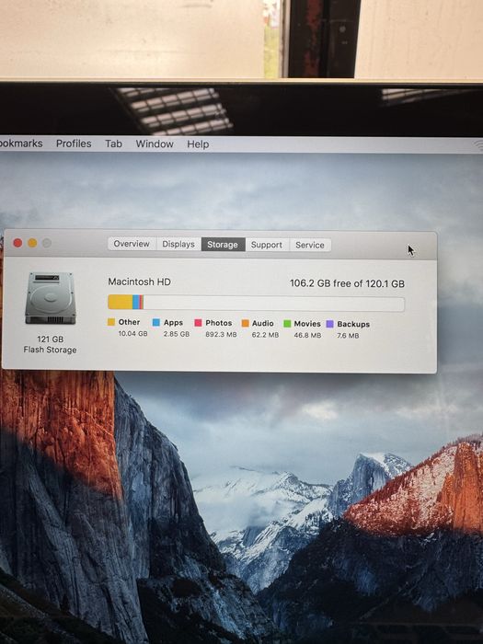Close the About This Mac window
Image resolution: width=483 pixels, height=644 pixels.
[x=17, y=243]
